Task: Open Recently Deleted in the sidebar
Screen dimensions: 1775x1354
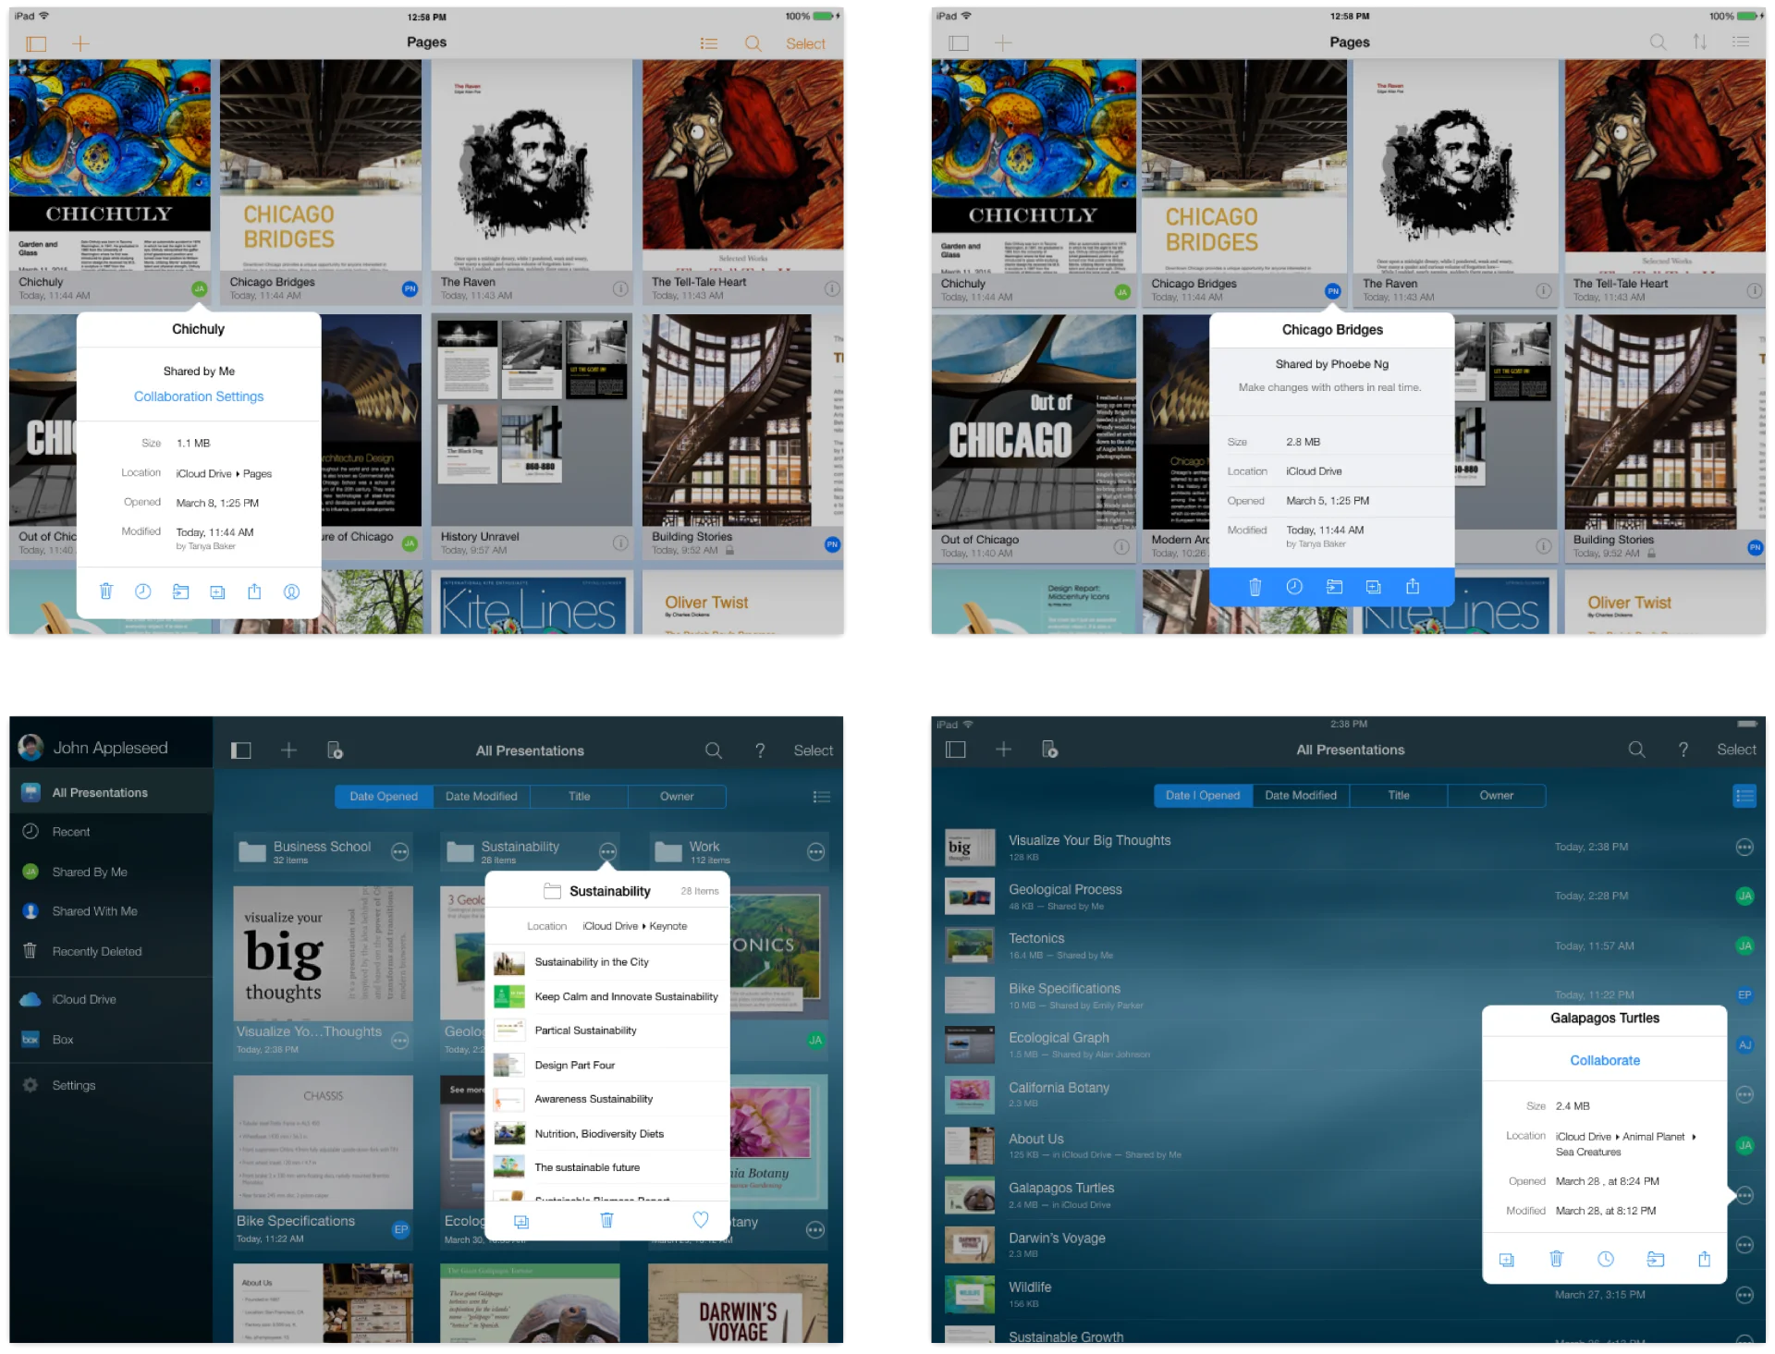Action: (x=96, y=951)
